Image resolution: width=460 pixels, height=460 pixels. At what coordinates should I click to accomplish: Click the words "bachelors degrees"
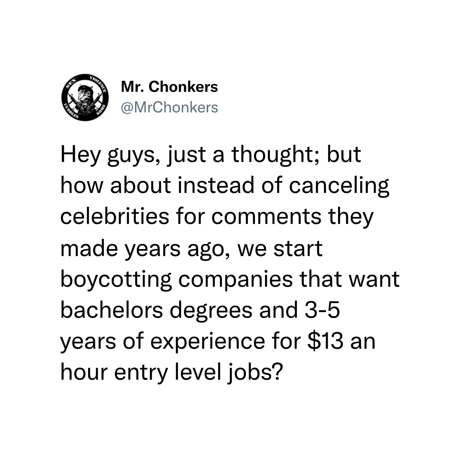tap(156, 310)
